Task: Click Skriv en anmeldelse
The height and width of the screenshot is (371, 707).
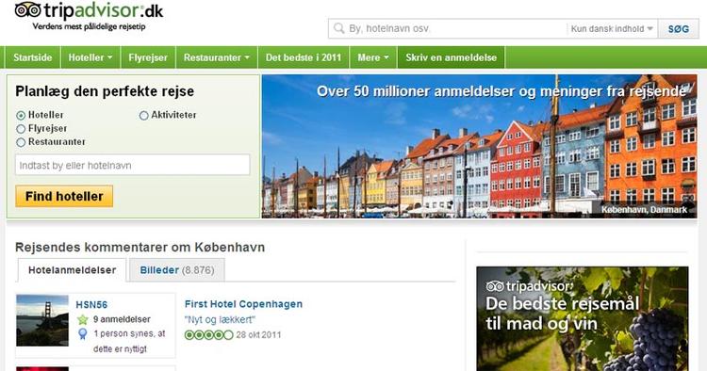Action: click(451, 57)
